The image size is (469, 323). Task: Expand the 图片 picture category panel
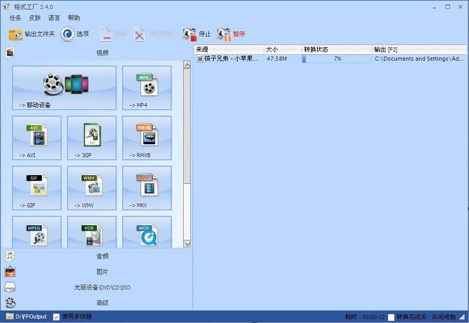(x=102, y=272)
